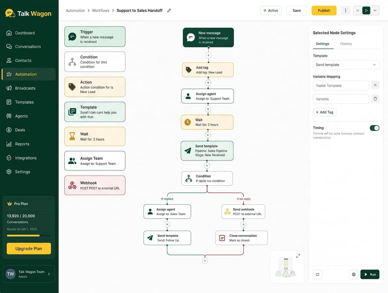Select the Send template Sales Pipeline node
This screenshot has height=293, width=388.
pyautogui.click(x=207, y=150)
